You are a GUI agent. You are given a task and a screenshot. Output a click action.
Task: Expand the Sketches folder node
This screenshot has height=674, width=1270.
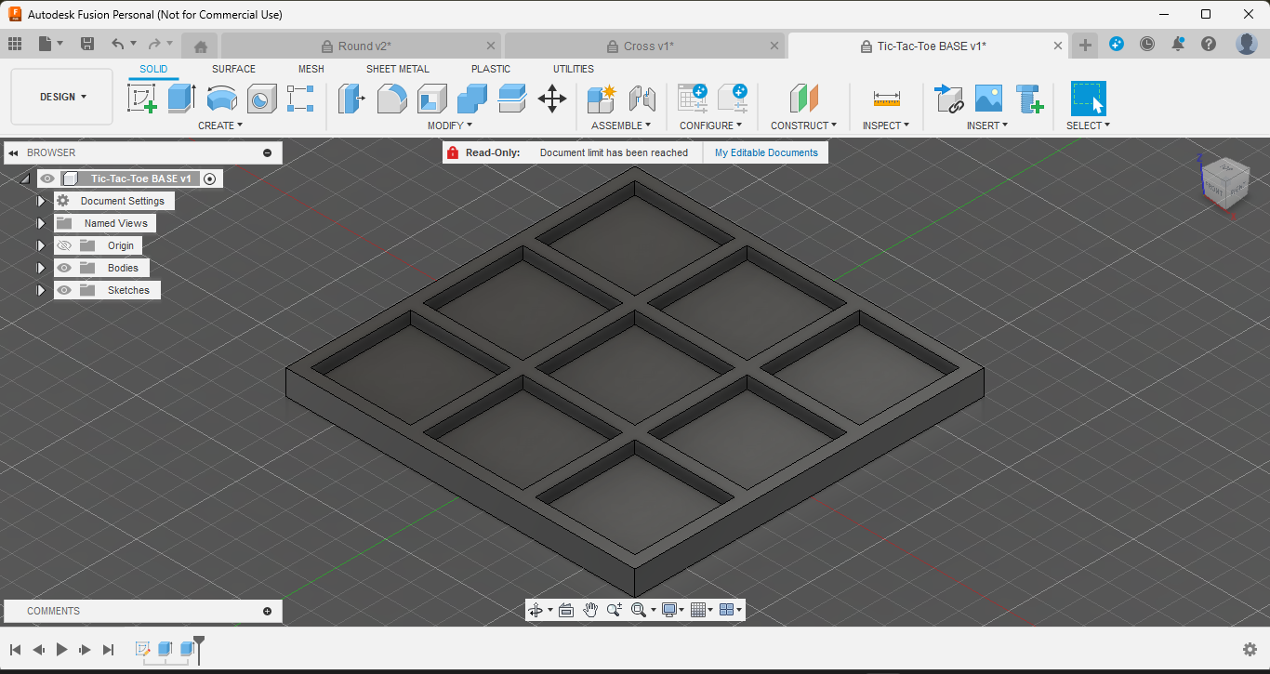pos(41,290)
